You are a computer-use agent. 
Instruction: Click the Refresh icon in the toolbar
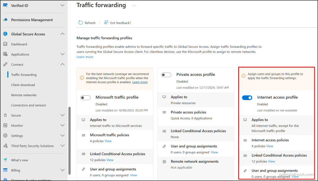81,23
